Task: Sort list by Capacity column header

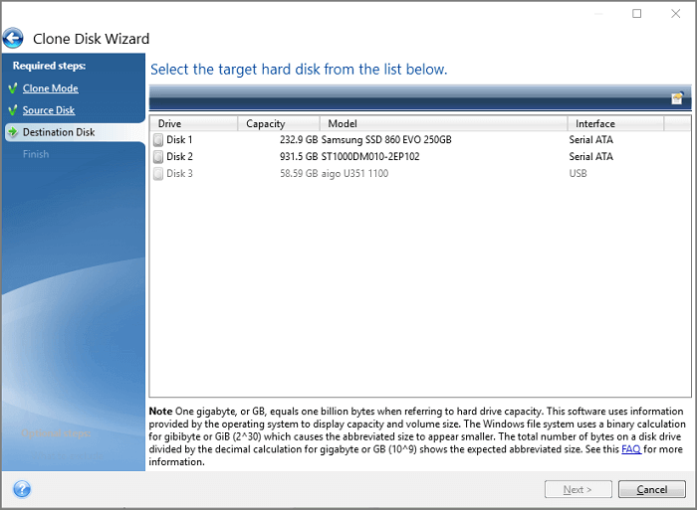Action: [x=279, y=123]
